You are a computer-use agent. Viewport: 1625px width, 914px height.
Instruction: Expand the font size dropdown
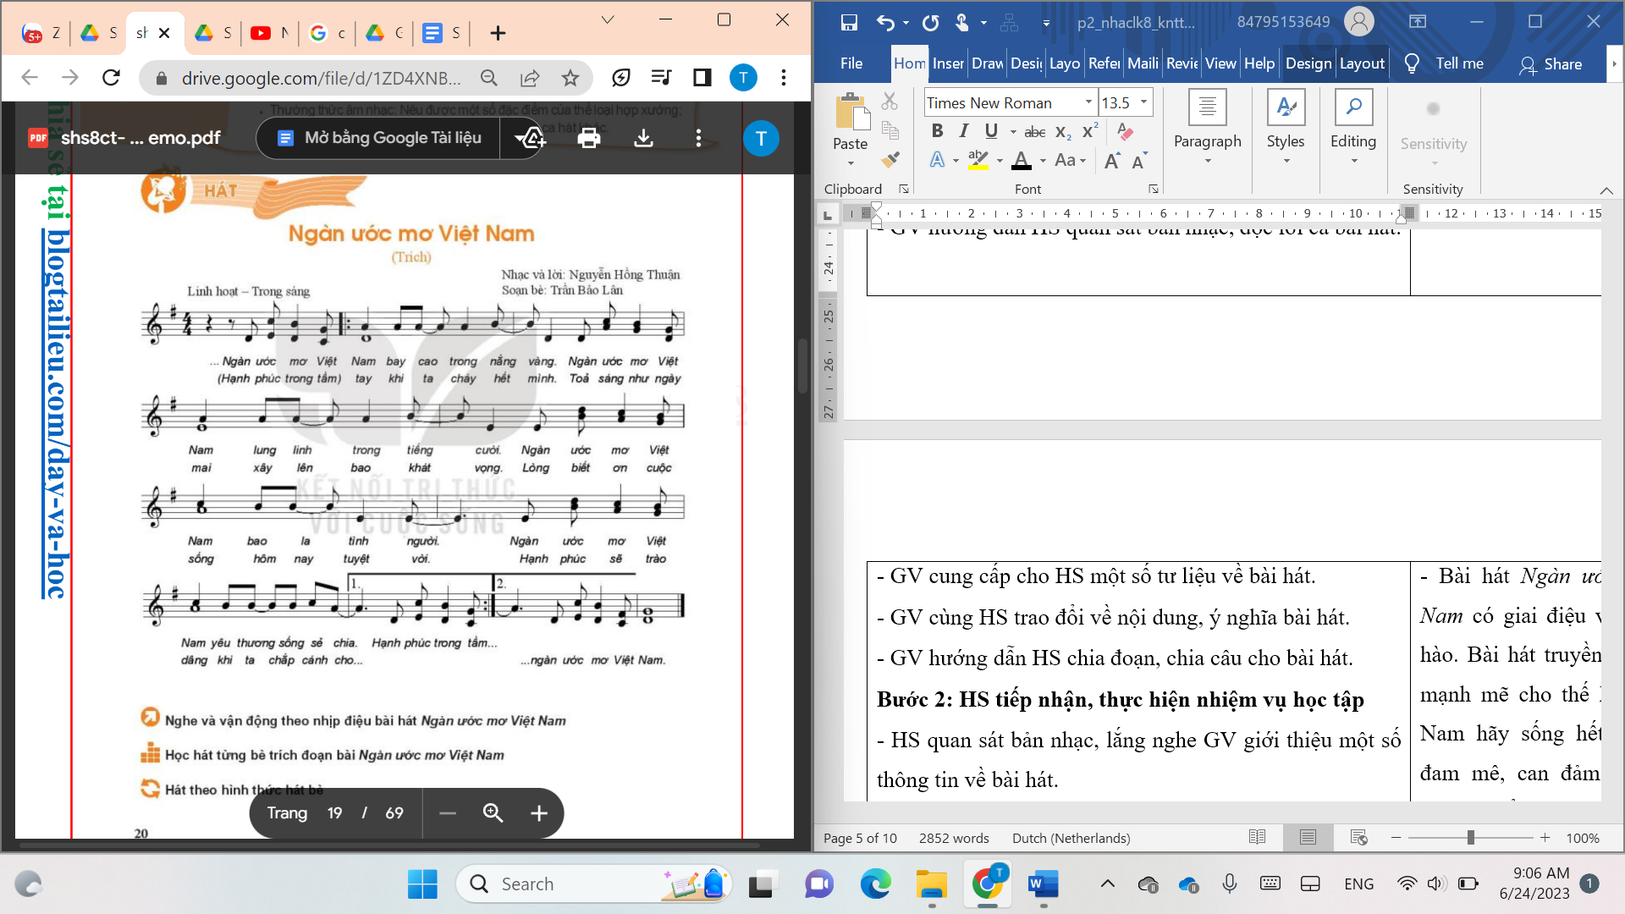[x=1143, y=102]
